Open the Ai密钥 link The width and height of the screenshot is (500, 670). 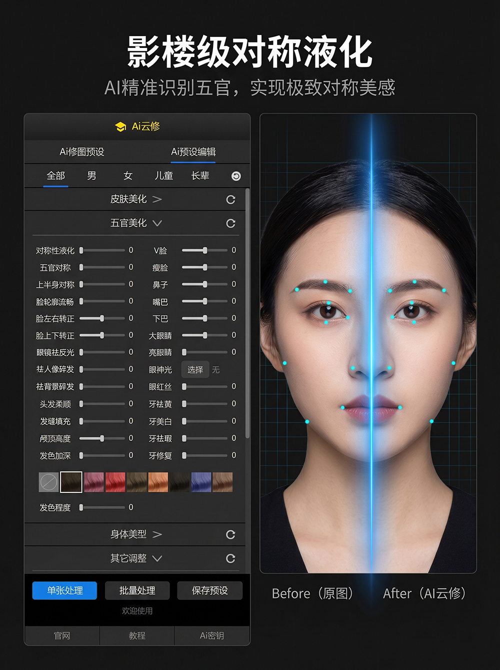click(x=212, y=635)
